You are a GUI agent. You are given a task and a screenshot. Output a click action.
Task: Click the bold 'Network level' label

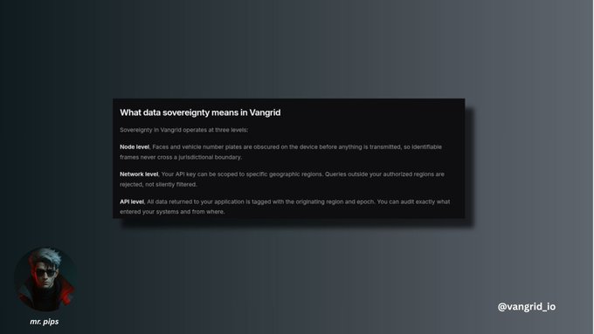[139, 174]
